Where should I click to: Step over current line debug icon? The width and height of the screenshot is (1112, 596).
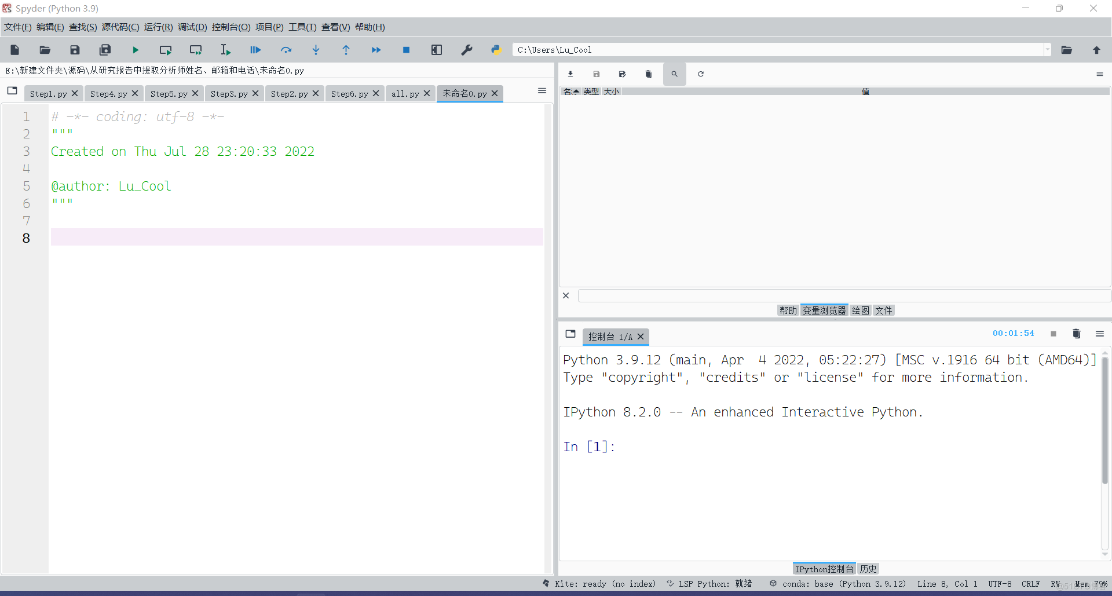286,50
